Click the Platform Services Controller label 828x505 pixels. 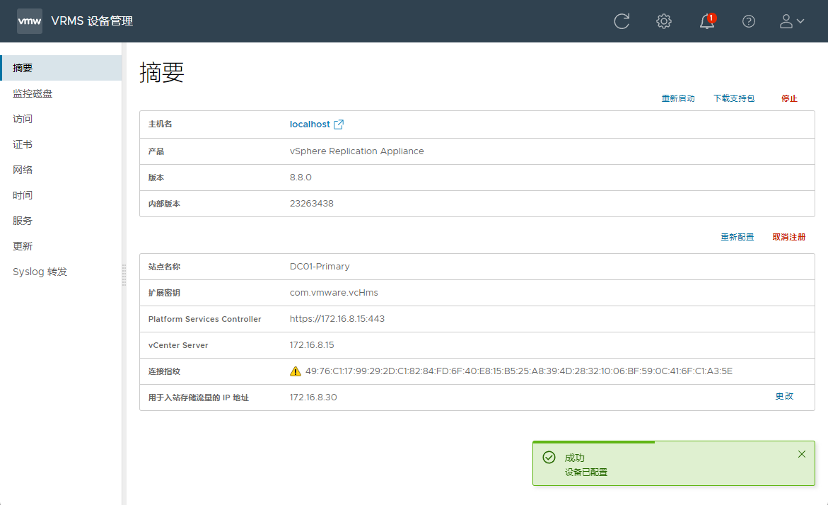pos(204,319)
